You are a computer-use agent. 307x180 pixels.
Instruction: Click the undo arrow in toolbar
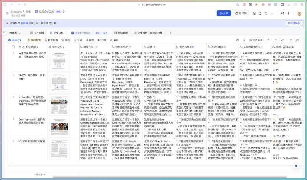pyautogui.click(x=276, y=40)
